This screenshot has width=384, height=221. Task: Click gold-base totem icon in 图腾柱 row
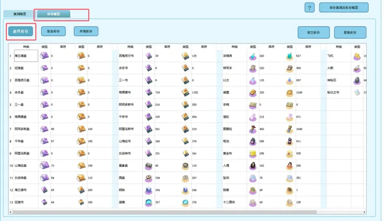289,129
